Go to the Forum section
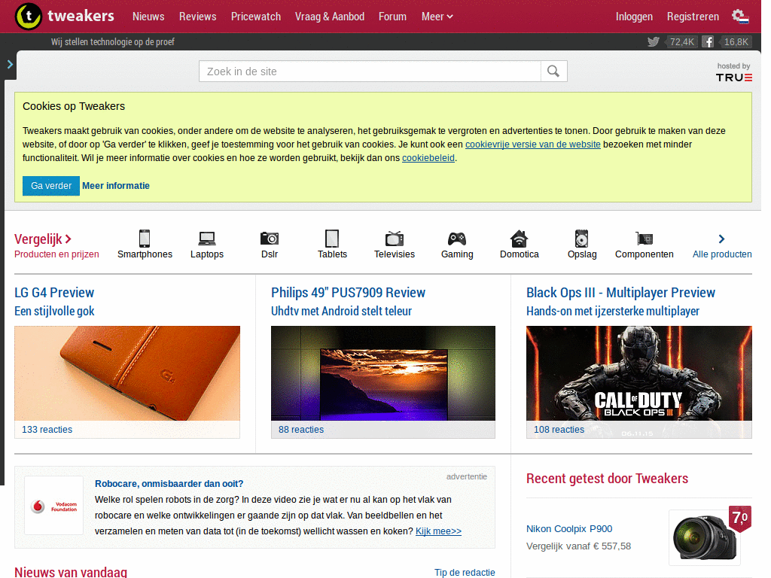The image size is (771, 578). pyautogui.click(x=392, y=17)
